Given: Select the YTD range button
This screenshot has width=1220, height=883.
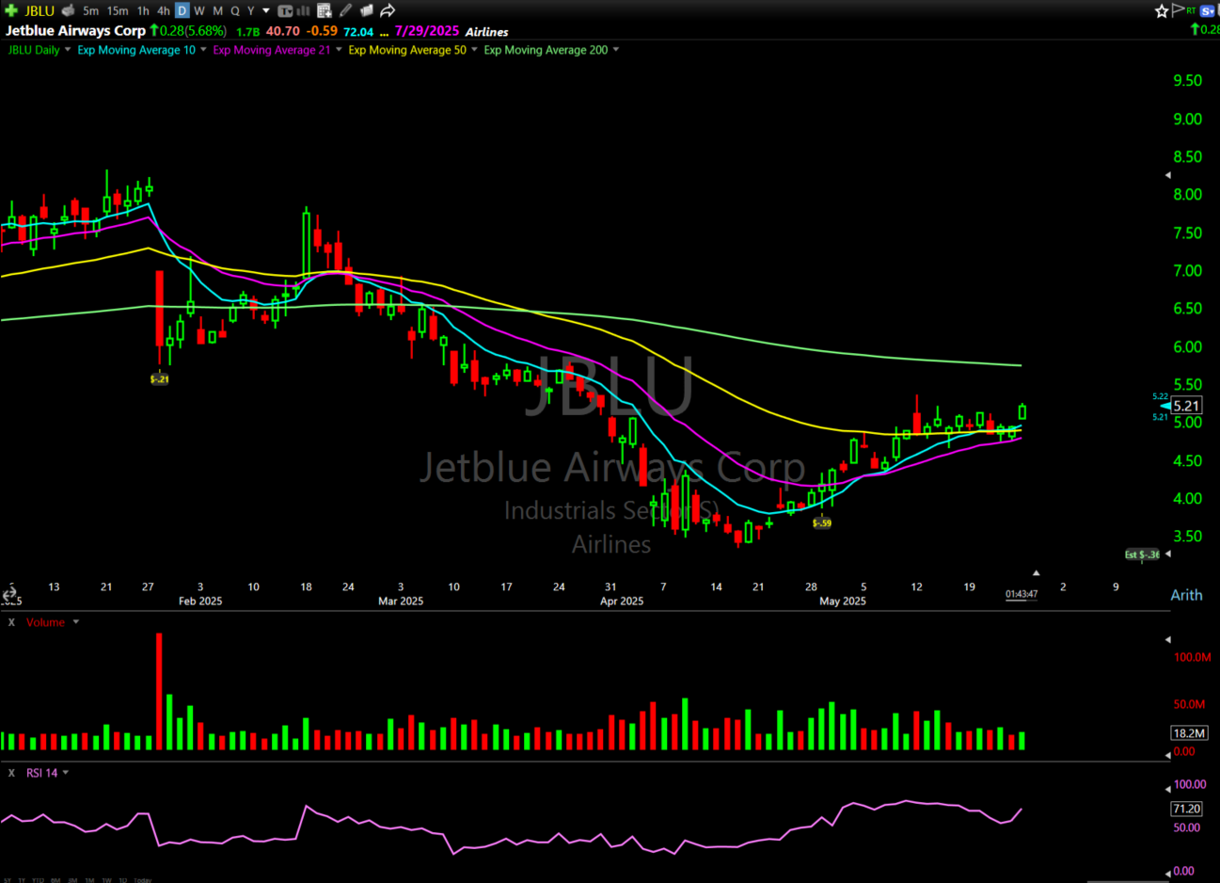Looking at the screenshot, I should tap(38, 880).
